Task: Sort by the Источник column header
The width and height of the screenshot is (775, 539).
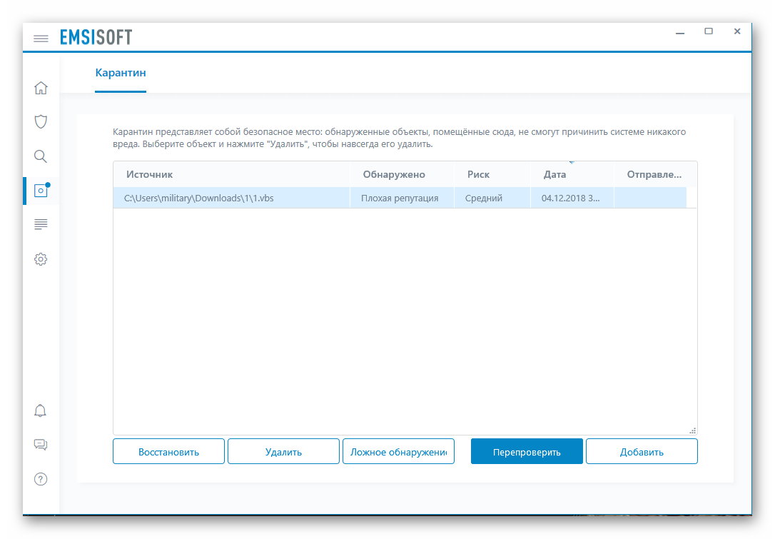Action: pos(231,174)
